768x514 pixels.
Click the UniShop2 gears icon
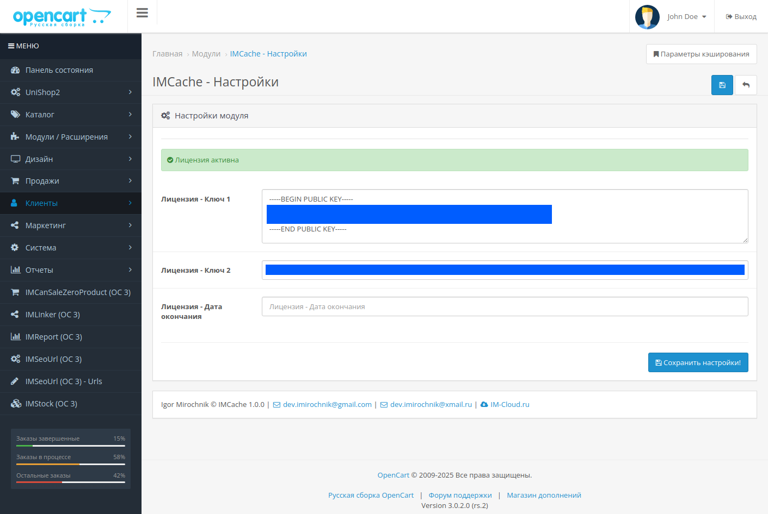[x=15, y=92]
